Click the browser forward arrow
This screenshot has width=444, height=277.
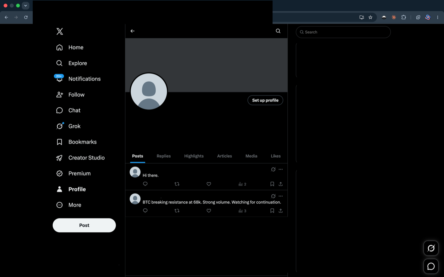point(16,17)
